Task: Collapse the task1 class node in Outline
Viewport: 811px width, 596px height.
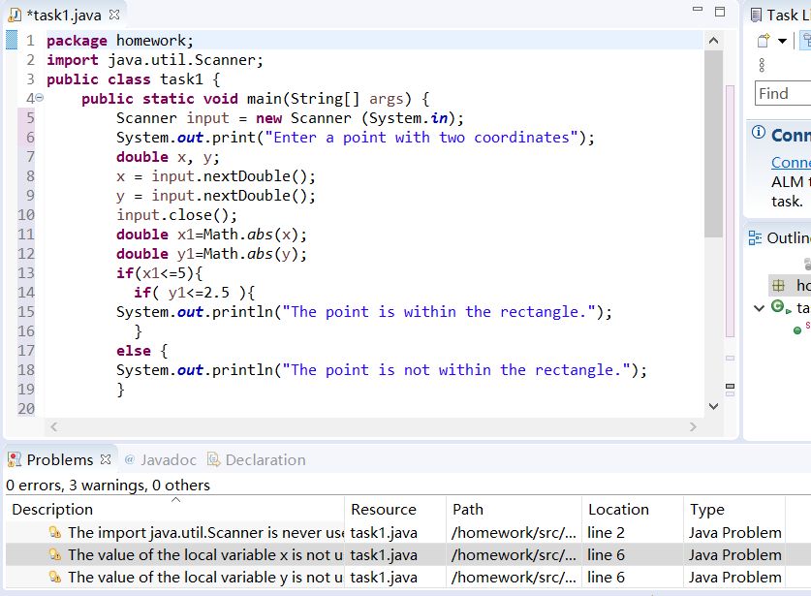Action: tap(760, 307)
